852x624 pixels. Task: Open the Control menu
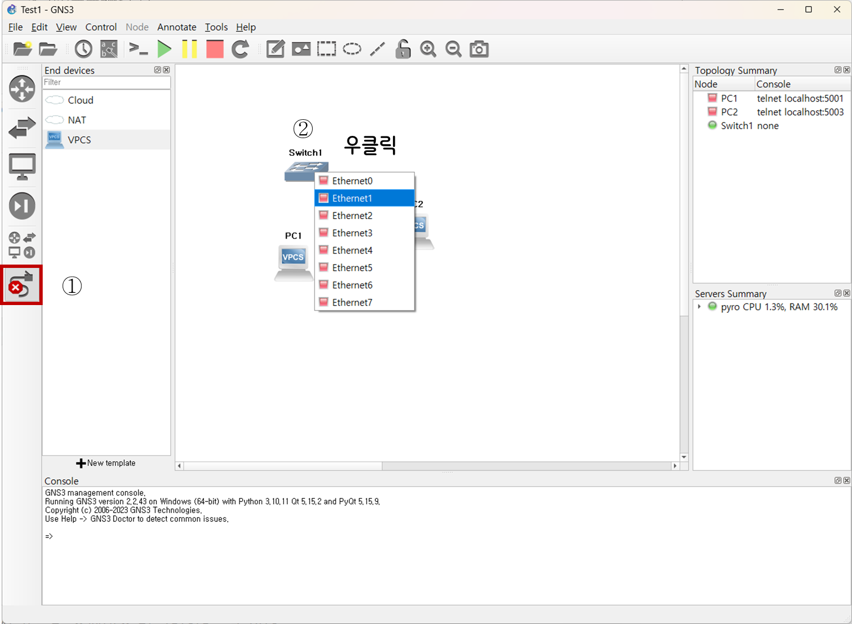tap(101, 27)
